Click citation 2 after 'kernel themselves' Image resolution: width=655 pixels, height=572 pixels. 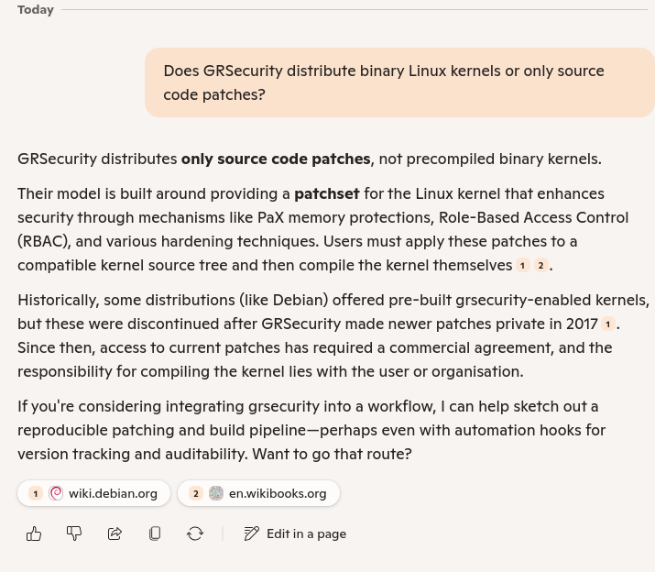(541, 266)
